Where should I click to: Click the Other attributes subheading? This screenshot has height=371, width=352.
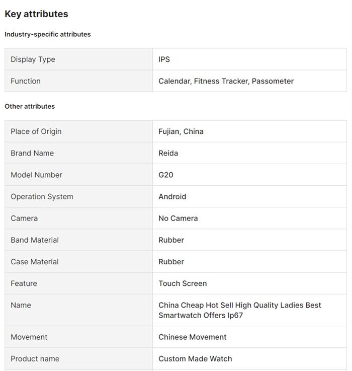(x=30, y=106)
